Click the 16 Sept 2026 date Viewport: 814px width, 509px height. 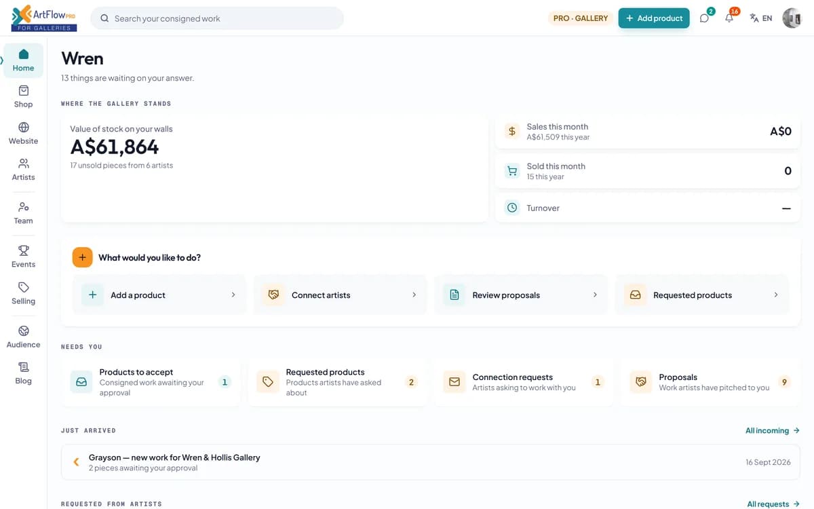768,462
